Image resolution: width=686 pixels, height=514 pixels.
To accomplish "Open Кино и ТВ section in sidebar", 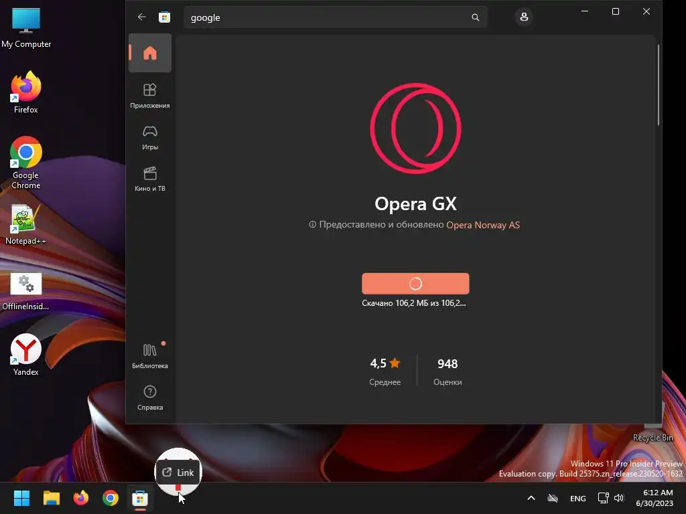I will pyautogui.click(x=150, y=179).
